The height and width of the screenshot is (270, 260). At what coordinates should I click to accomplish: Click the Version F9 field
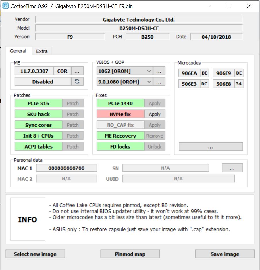(70, 37)
